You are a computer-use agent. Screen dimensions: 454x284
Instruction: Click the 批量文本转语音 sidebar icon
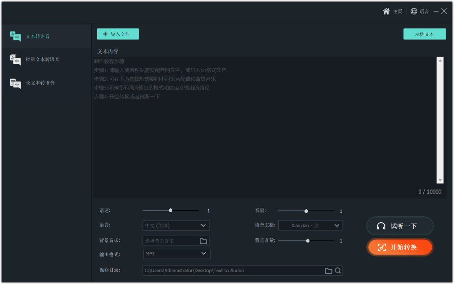pos(16,60)
